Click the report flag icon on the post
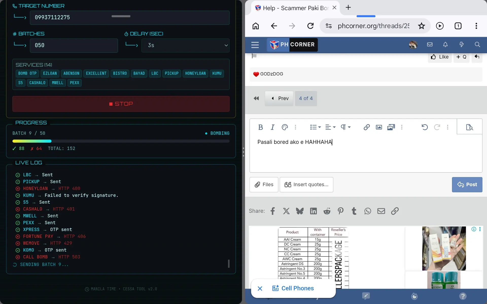The width and height of the screenshot is (487, 304). pyautogui.click(x=254, y=56)
